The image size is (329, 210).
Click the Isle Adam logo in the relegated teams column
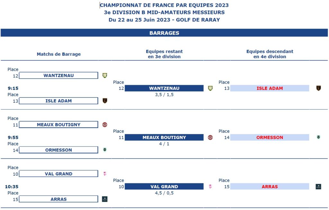[318, 88]
